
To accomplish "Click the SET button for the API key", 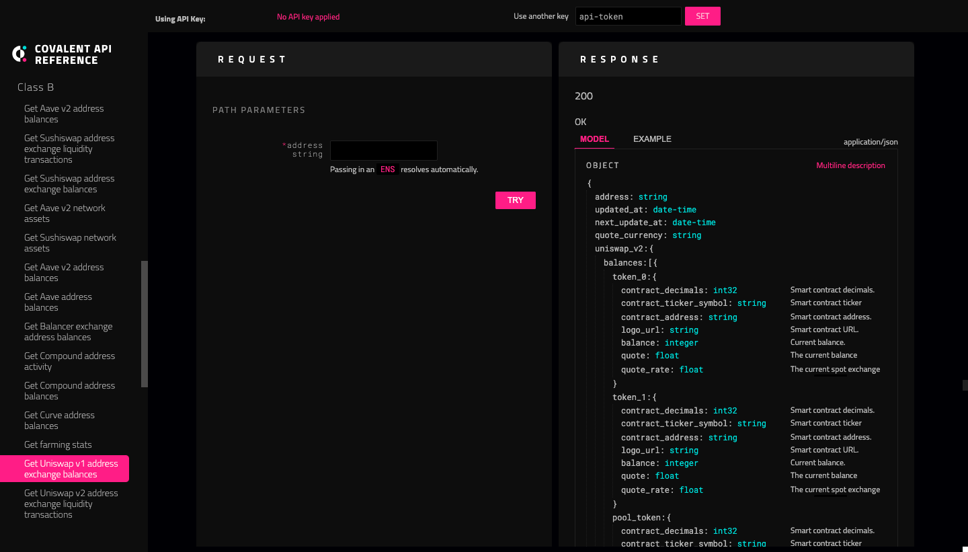I will pos(702,16).
